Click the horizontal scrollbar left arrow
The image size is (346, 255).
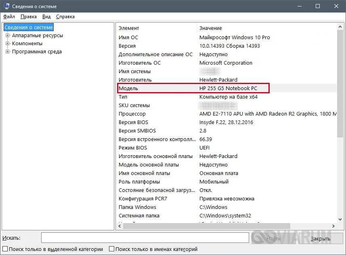(120, 226)
